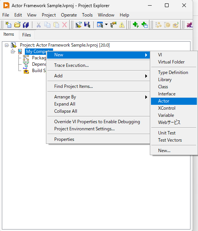The image size is (198, 231).
Task: Choose Type Definition in the submenu
Action: pos(174,72)
